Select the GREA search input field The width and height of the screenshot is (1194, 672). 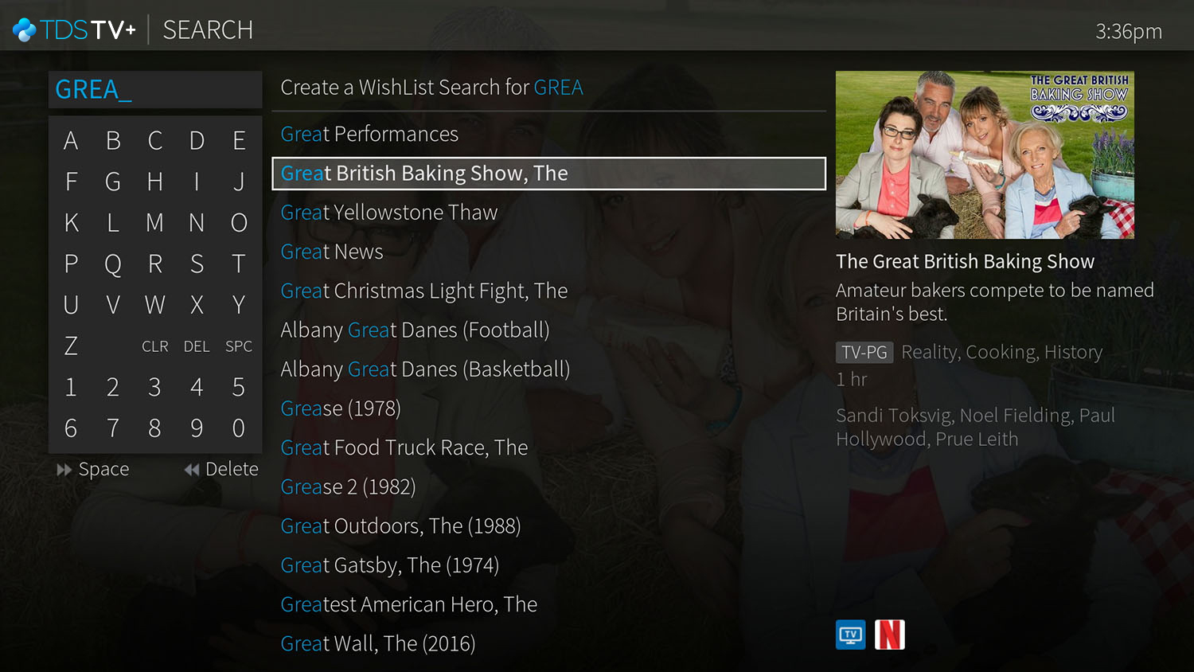point(155,89)
